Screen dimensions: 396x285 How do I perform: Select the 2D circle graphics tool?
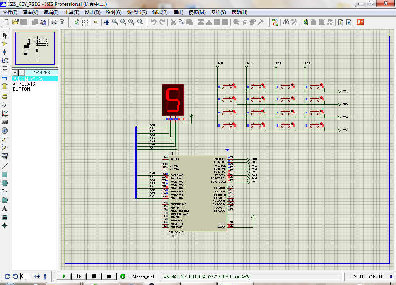[x=5, y=183]
